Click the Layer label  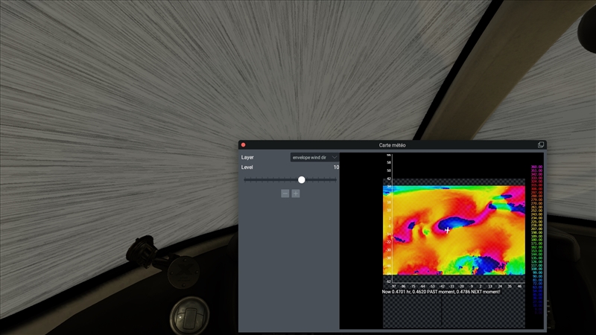pos(247,158)
